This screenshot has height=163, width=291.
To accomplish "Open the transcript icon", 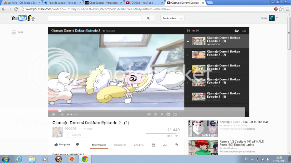I will [153, 145].
